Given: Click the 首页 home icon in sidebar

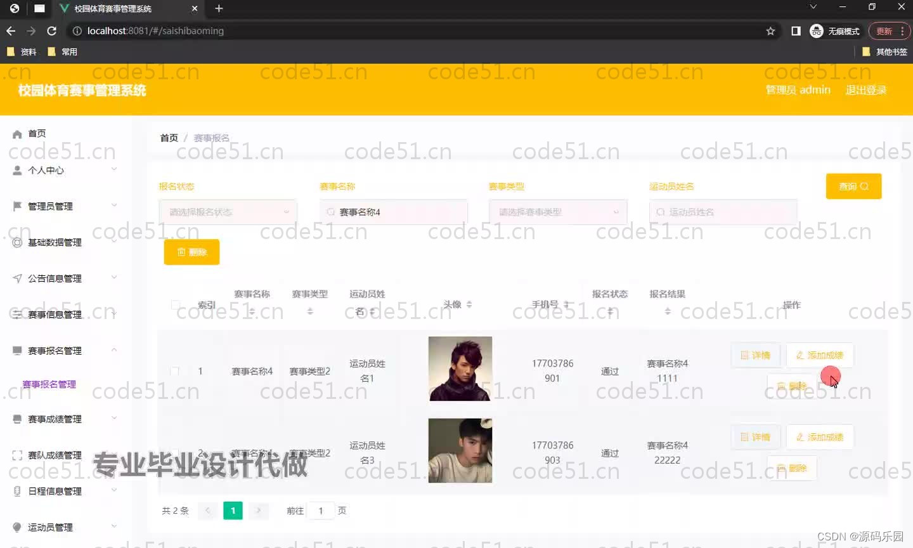Looking at the screenshot, I should tap(17, 134).
